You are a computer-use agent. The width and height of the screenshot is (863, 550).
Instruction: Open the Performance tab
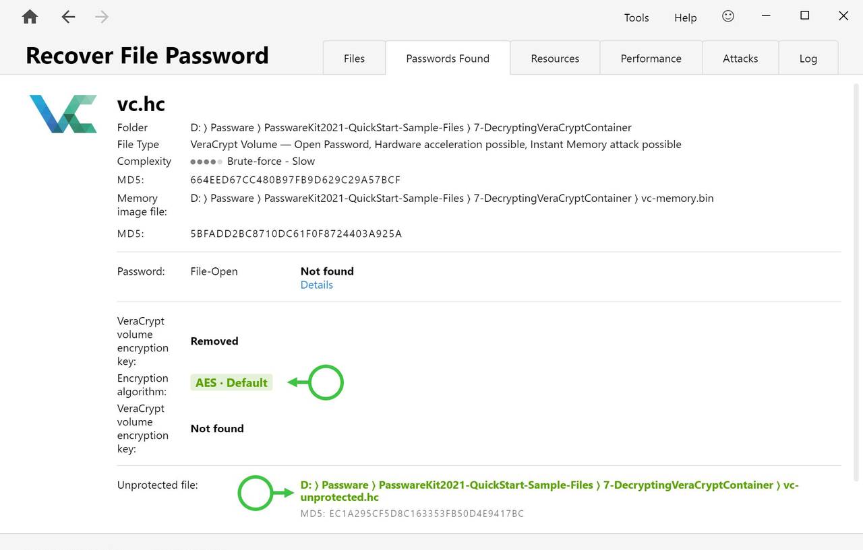coord(651,58)
